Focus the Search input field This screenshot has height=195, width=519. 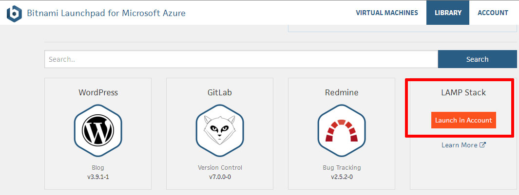241,59
